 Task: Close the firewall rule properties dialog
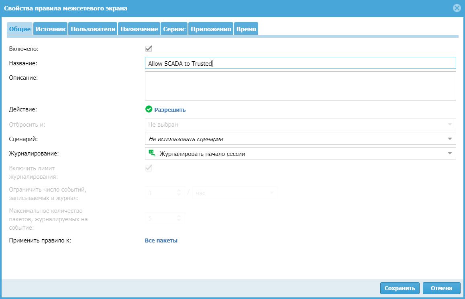pyautogui.click(x=457, y=8)
